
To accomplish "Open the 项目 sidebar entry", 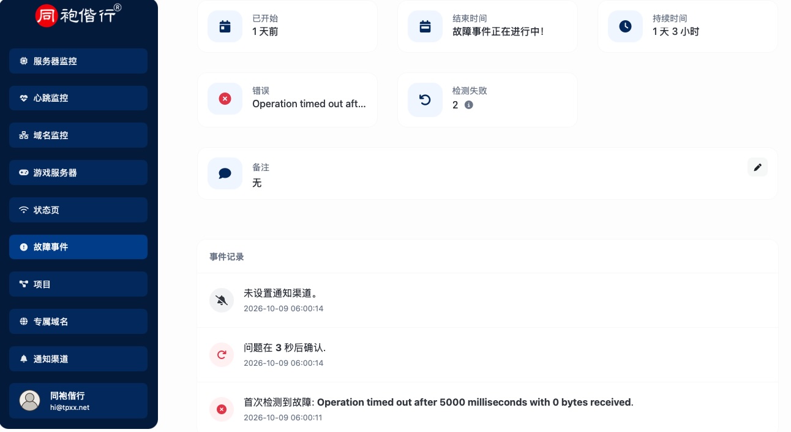I will click(x=78, y=284).
